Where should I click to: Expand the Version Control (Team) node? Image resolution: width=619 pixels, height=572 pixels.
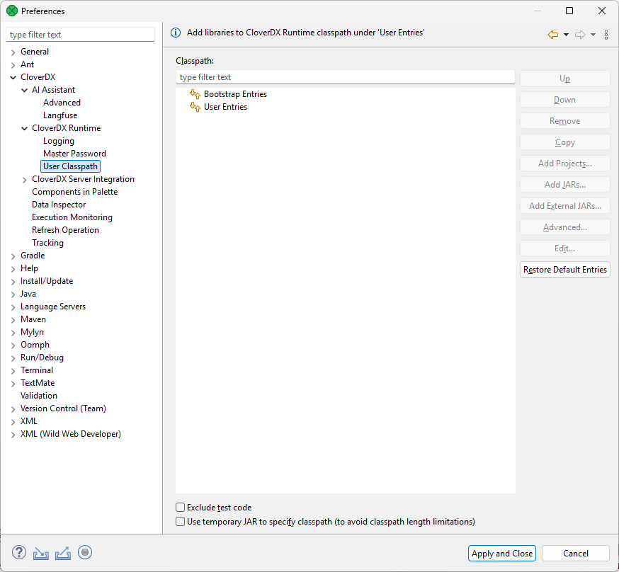point(13,409)
